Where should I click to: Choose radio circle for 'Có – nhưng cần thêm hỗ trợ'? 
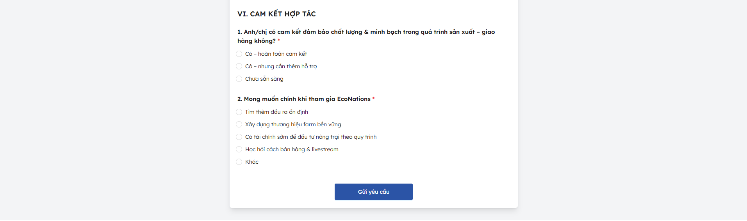[x=239, y=66]
